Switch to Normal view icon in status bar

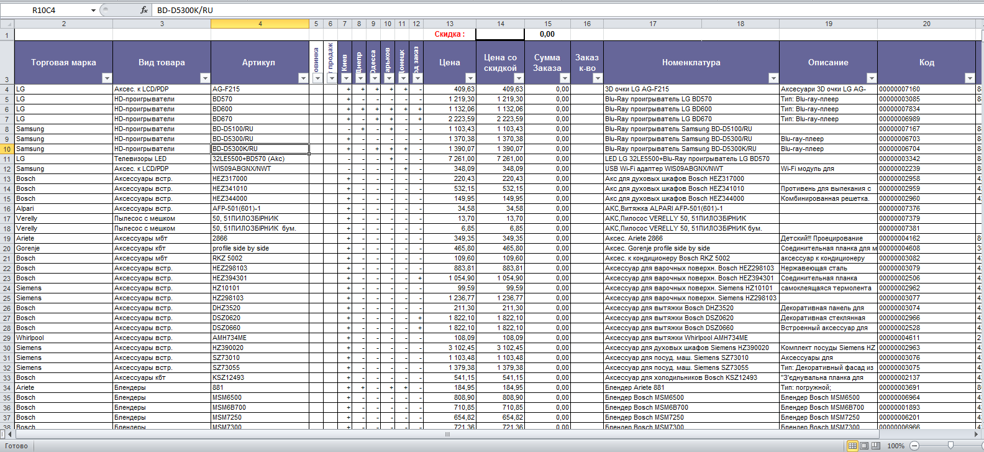tap(853, 446)
